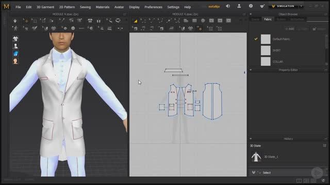Open the Sewing menu

click(85, 7)
